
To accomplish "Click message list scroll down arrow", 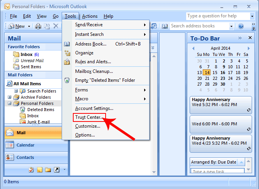I will click(x=154, y=172).
